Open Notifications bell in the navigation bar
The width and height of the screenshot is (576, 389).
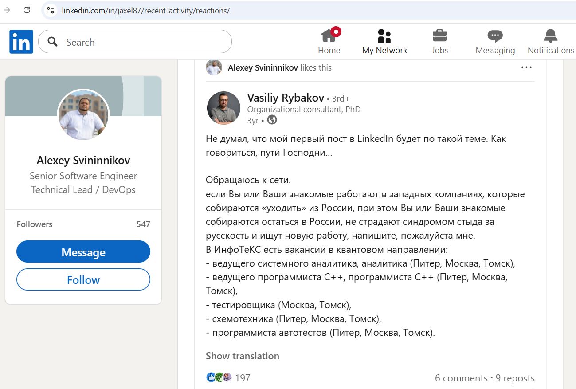pos(551,41)
